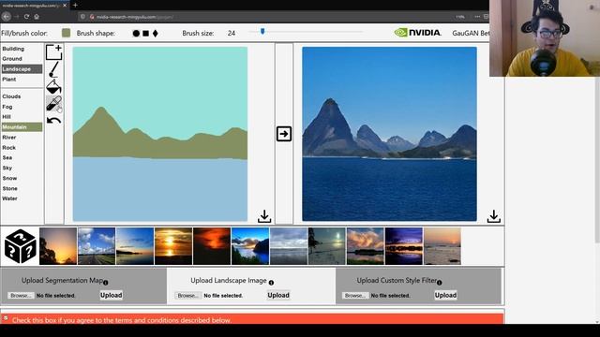Pick the Water label
Screen dimensions: 600x337
10,198
